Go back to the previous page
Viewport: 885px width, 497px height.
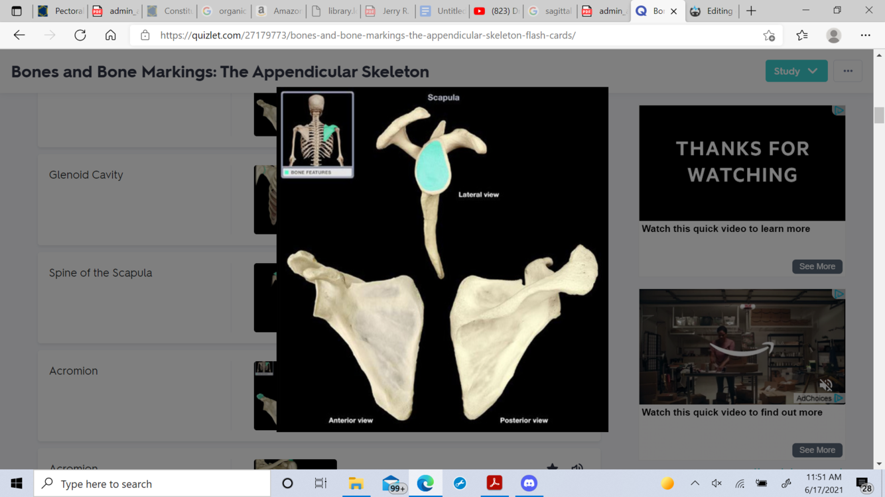[x=19, y=35]
